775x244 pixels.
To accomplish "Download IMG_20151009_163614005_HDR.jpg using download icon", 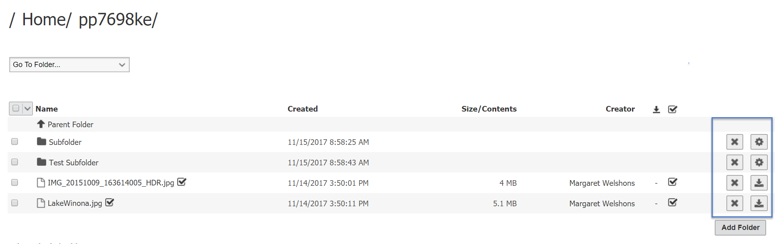I will pyautogui.click(x=759, y=183).
